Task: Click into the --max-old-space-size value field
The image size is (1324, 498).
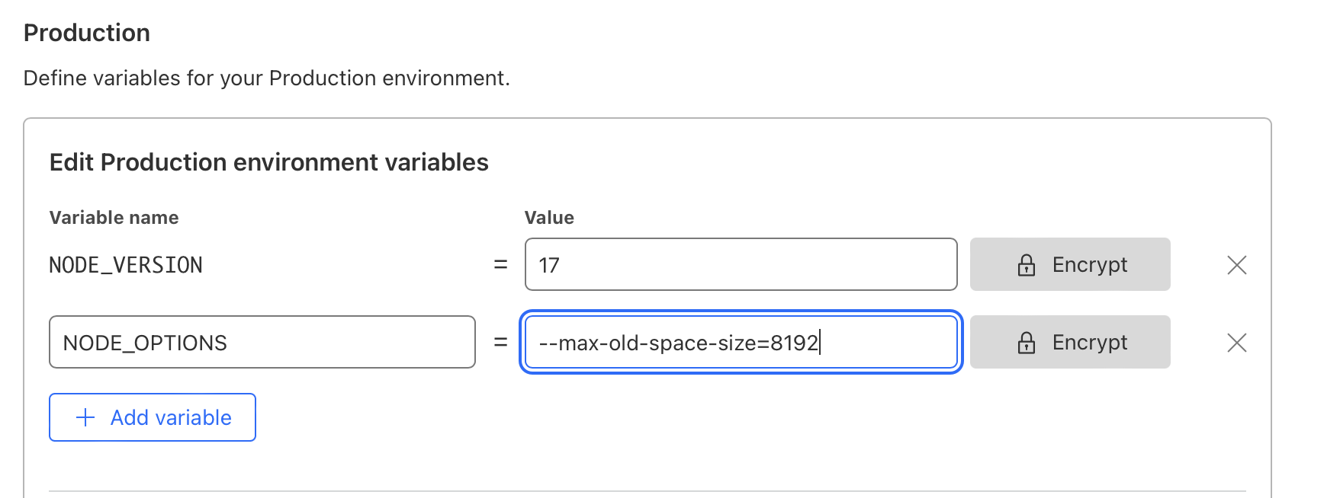Action: [740, 343]
